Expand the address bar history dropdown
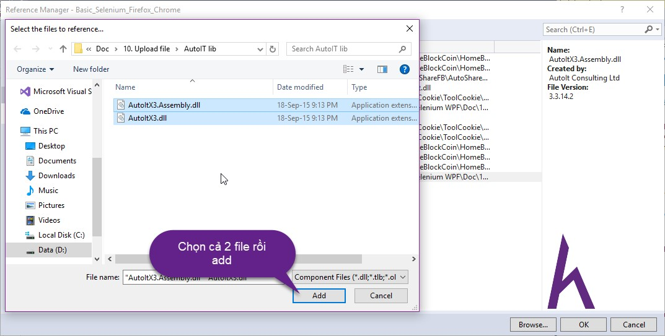This screenshot has width=665, height=336. coord(260,49)
